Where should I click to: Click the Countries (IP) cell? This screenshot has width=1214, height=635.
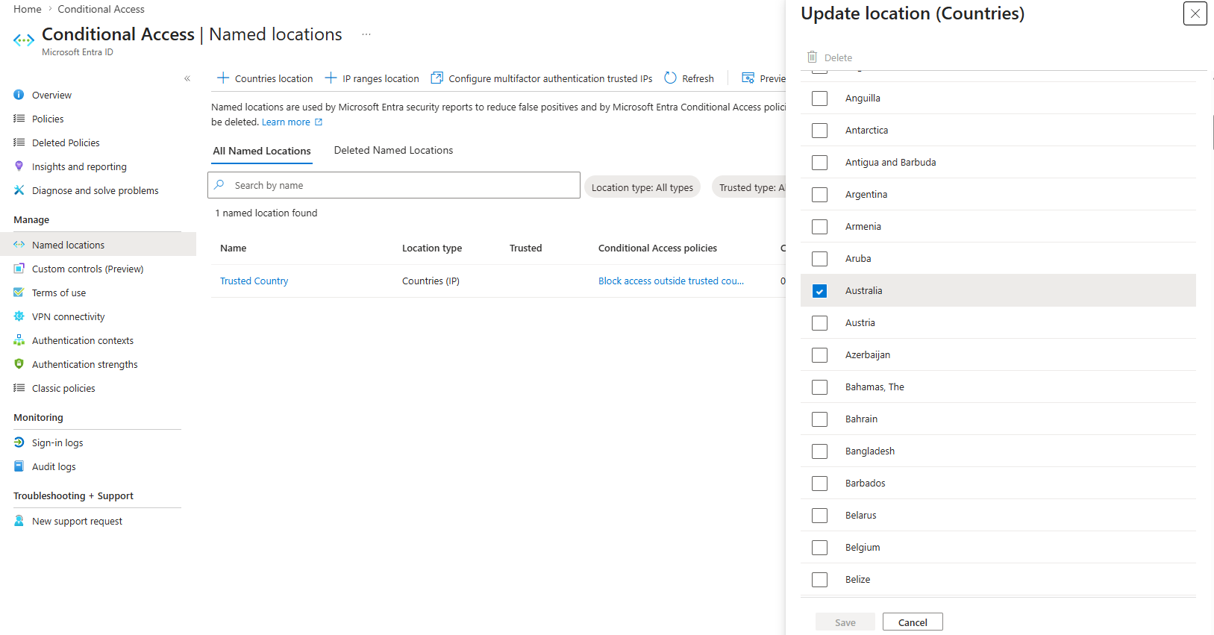pyautogui.click(x=431, y=281)
